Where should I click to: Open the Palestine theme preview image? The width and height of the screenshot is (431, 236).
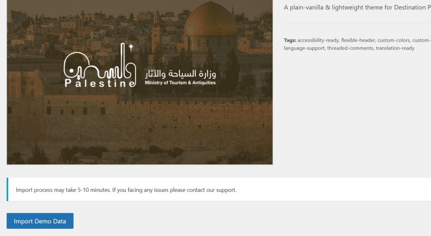pos(140,82)
